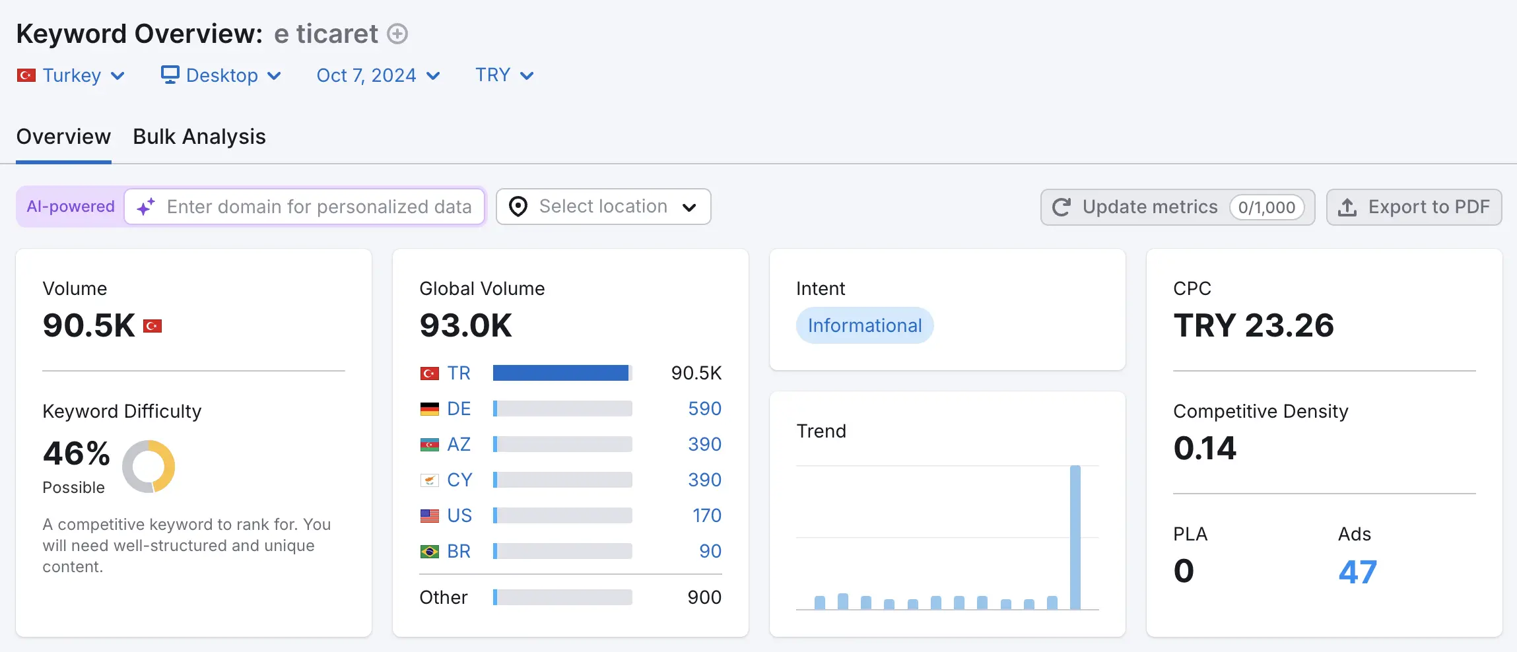Screen dimensions: 1517x652
Task: Click the TR country link
Action: tap(459, 374)
